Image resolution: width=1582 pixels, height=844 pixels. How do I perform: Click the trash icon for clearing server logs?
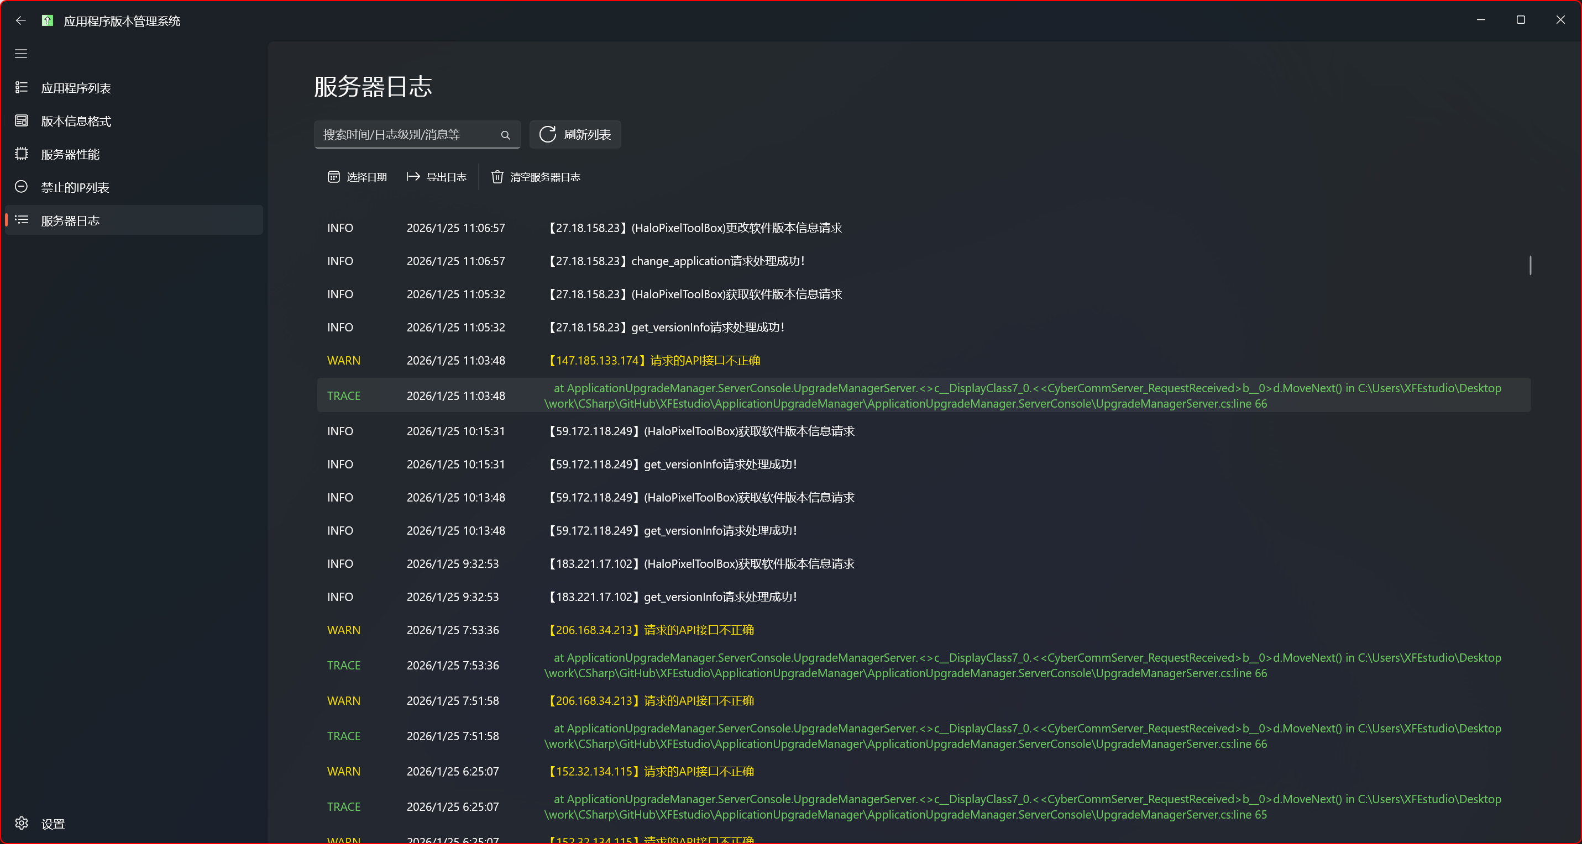click(496, 176)
